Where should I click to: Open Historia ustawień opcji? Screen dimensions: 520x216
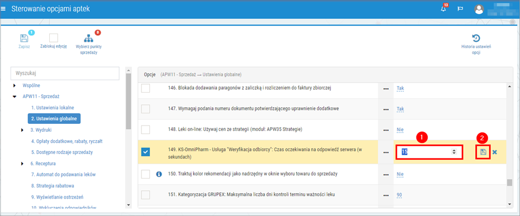coord(476,38)
